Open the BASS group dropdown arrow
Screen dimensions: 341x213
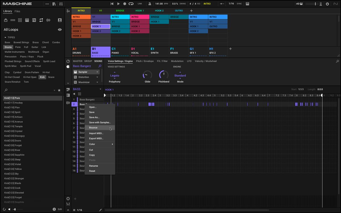coord(100,89)
